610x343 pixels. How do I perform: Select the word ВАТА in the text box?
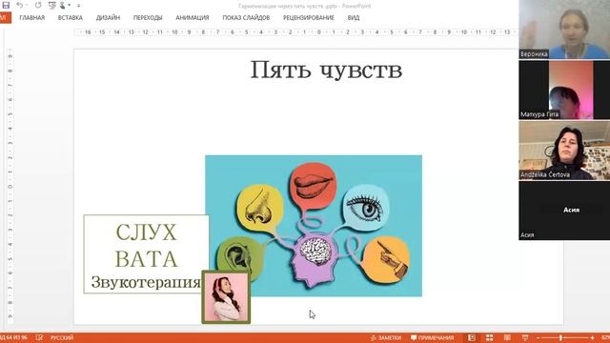(x=146, y=259)
